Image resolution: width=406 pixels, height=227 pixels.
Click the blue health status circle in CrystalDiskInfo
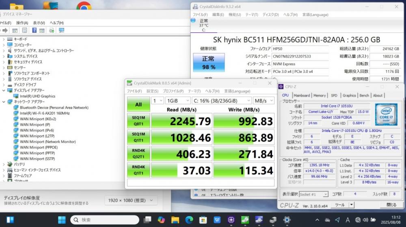[193, 20]
